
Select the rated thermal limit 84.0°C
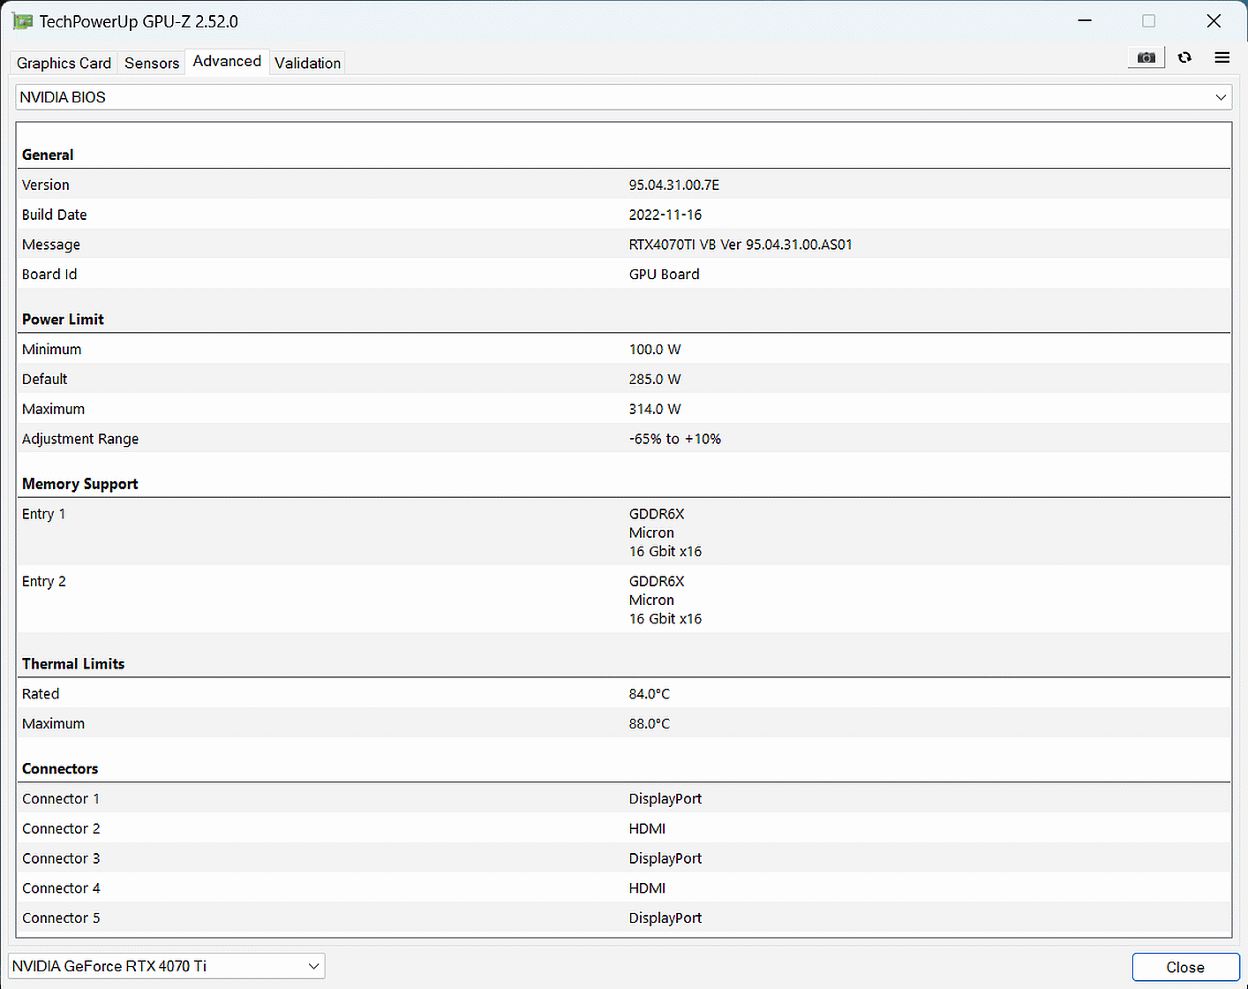tap(650, 694)
